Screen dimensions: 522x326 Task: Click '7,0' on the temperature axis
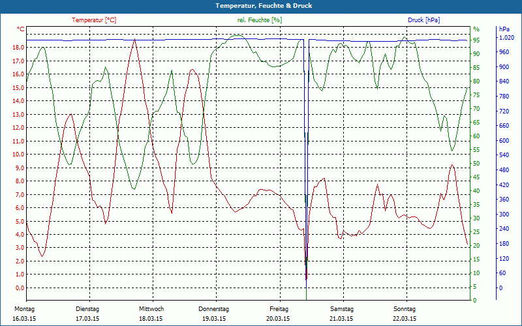(20, 194)
